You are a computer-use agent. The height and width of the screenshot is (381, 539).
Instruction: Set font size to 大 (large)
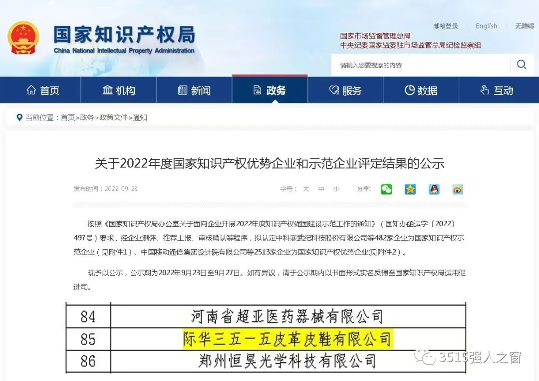pos(306,189)
